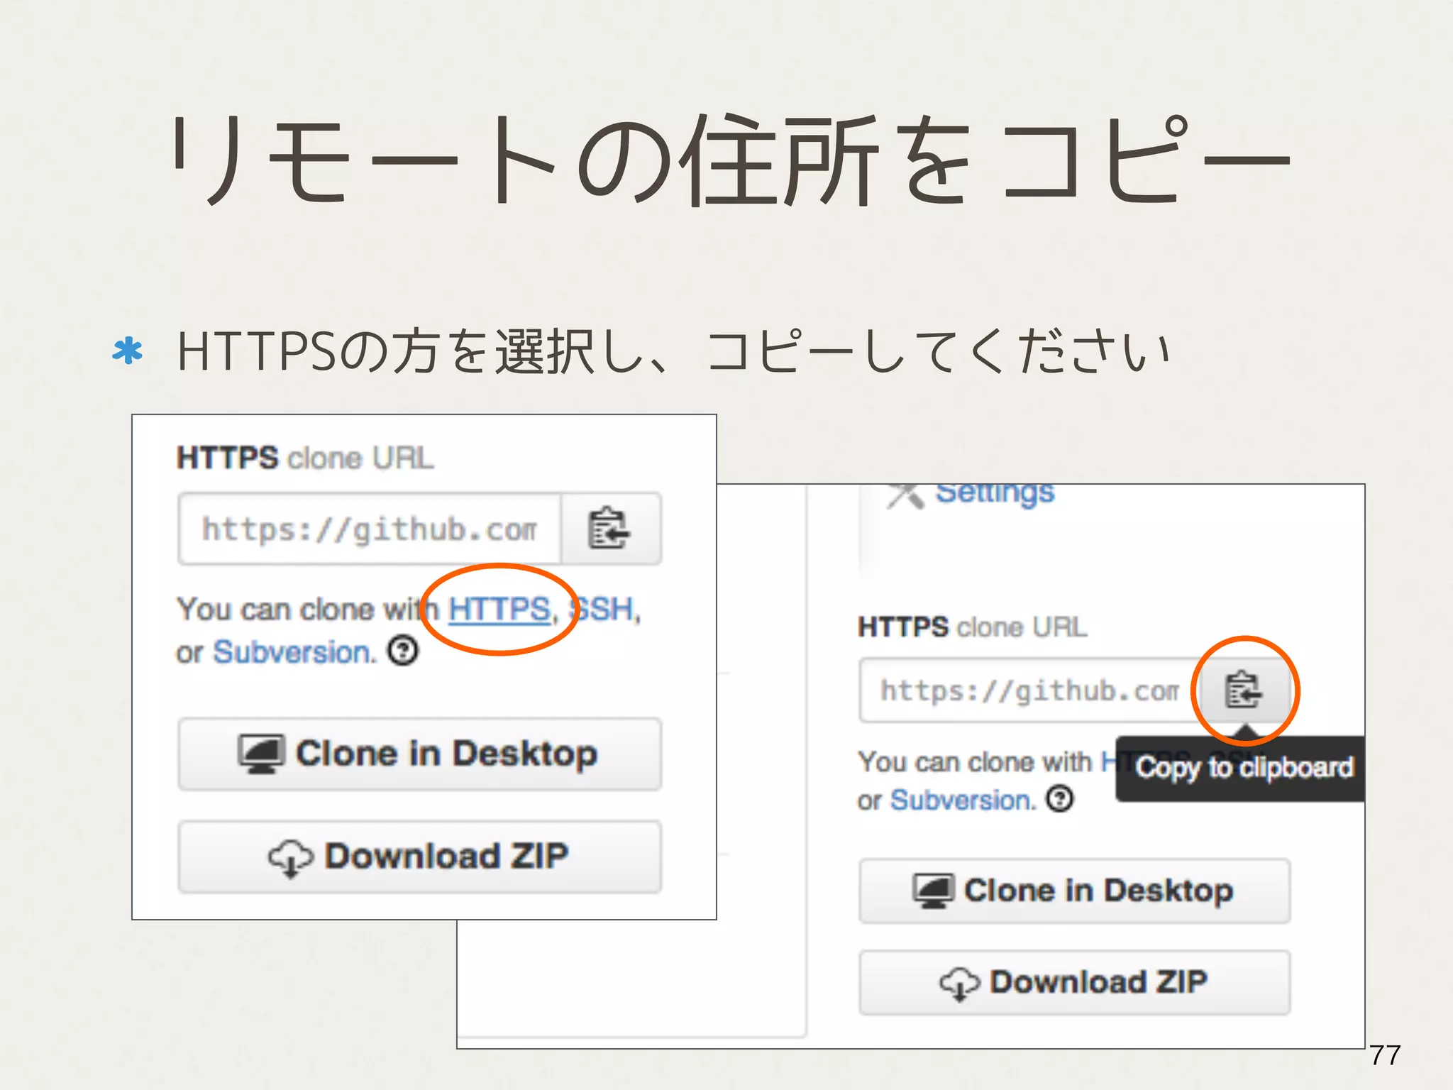This screenshot has height=1090, width=1453.
Task: Click the copy-to-clipboard icon in the left panel
Action: point(609,529)
